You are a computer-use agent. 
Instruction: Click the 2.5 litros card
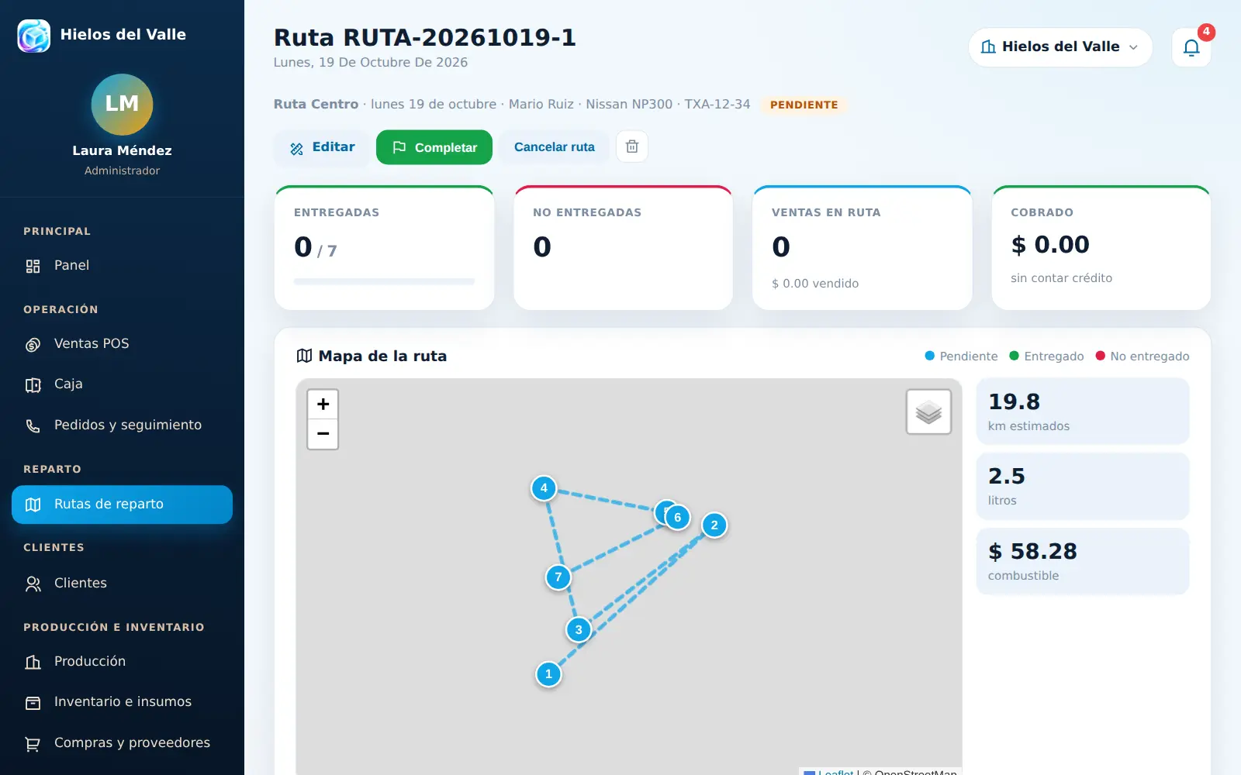[x=1083, y=486]
